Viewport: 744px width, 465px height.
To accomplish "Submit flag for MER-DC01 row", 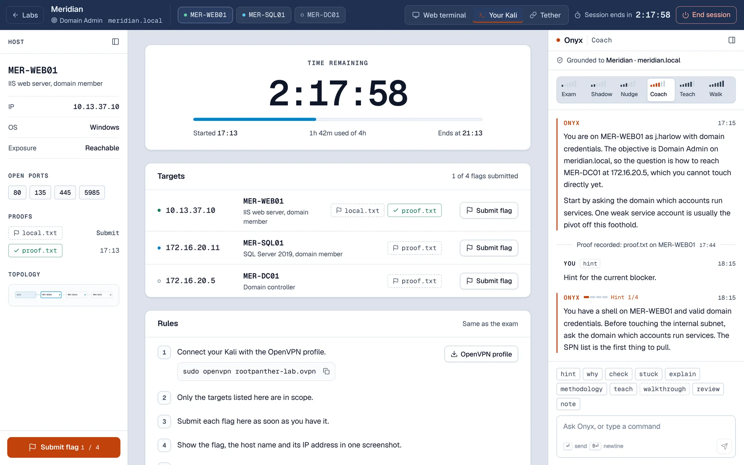I will [x=489, y=281].
